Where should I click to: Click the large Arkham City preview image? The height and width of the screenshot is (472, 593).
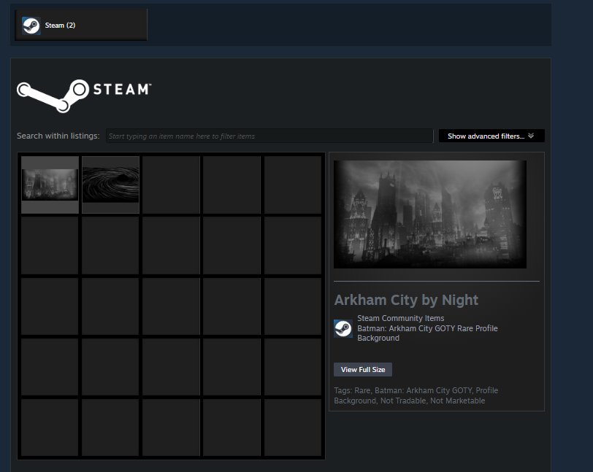tap(430, 214)
